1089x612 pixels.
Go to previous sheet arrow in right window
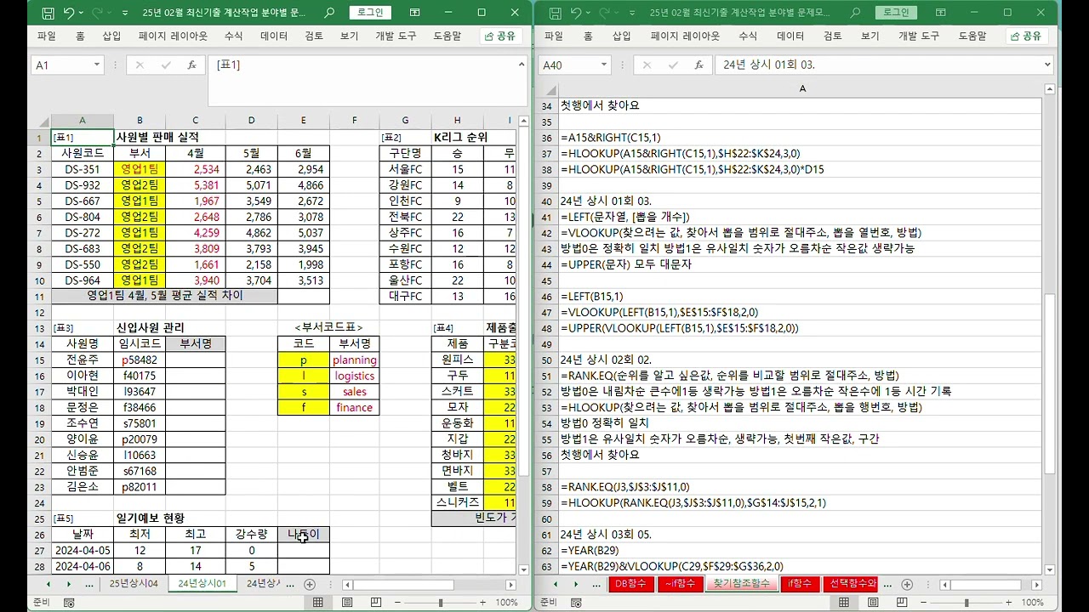coord(556,585)
